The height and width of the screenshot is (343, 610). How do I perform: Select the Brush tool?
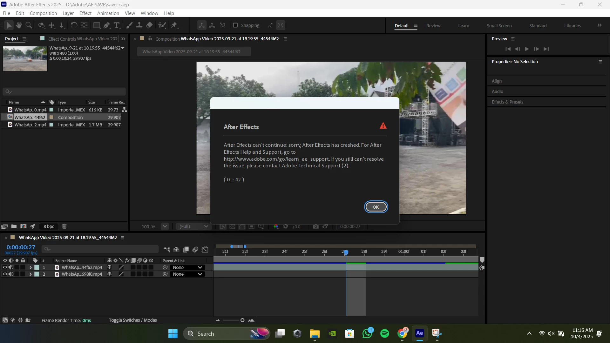click(129, 25)
